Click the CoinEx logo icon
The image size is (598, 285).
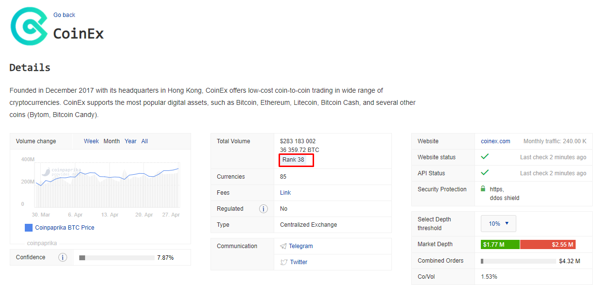click(29, 26)
